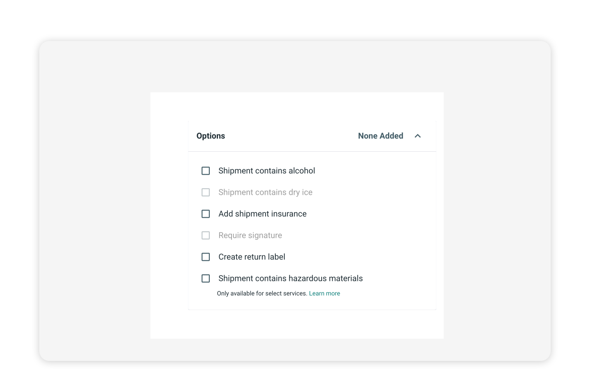590x374 pixels.
Task: Click the Shipment contains alcohol label
Action: point(266,171)
